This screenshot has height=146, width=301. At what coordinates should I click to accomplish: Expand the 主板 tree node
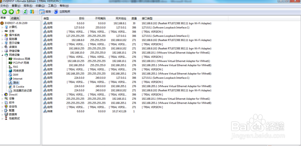pos(2,31)
